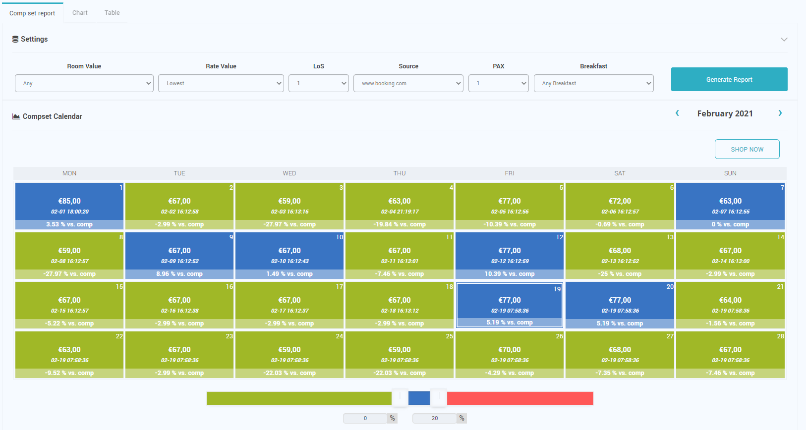This screenshot has height=430, width=806.
Task: Open the Breakfast dropdown
Action: pyautogui.click(x=593, y=83)
